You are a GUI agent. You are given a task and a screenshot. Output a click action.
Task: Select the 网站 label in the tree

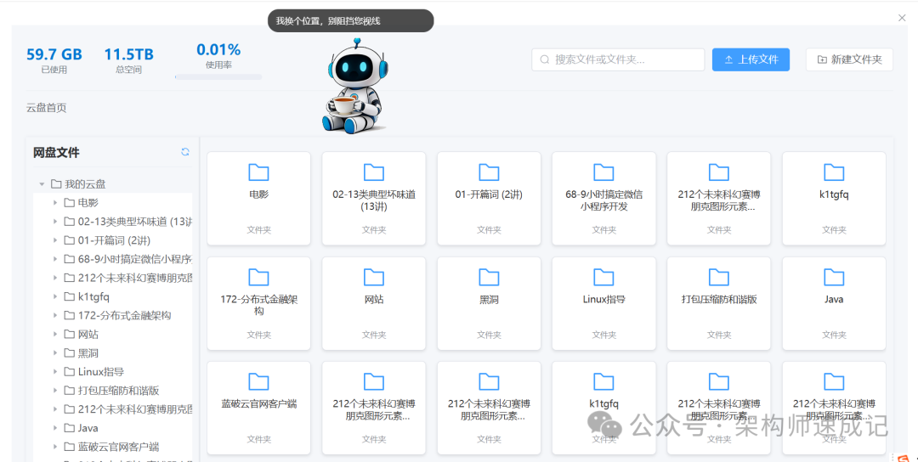point(88,334)
